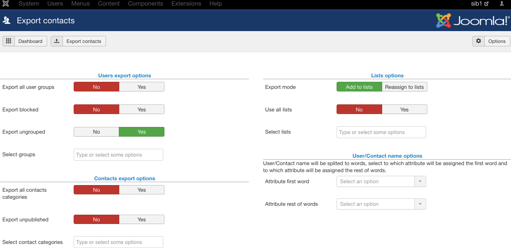Set Export unpublished to Yes

point(141,219)
